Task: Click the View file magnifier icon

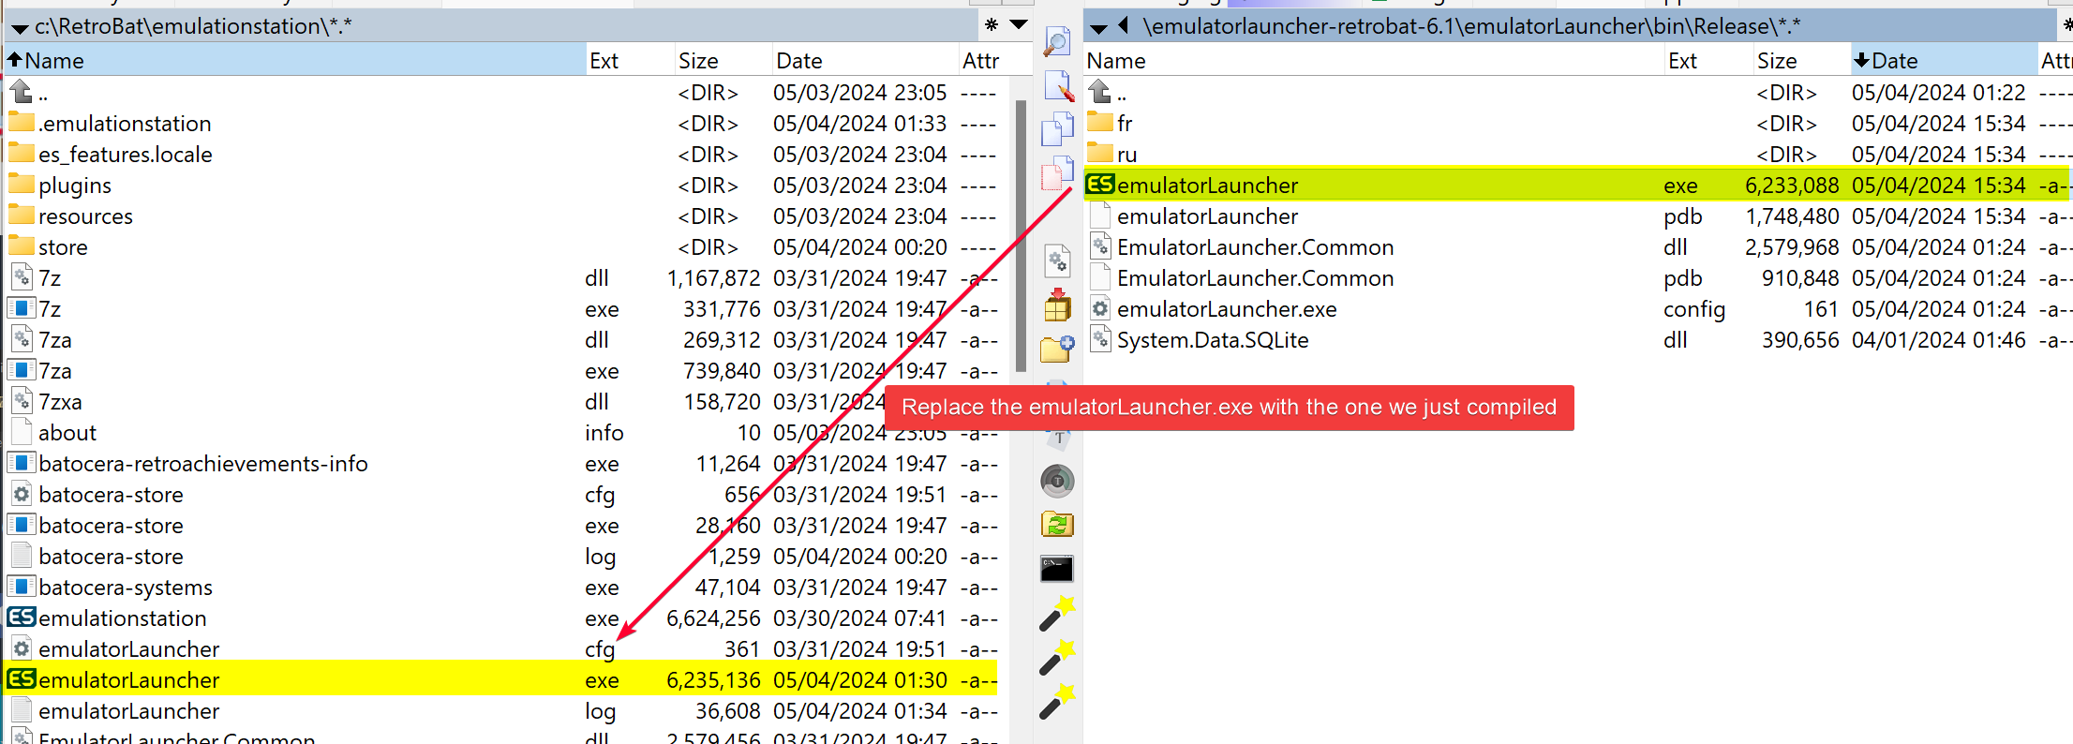Action: tap(1057, 41)
